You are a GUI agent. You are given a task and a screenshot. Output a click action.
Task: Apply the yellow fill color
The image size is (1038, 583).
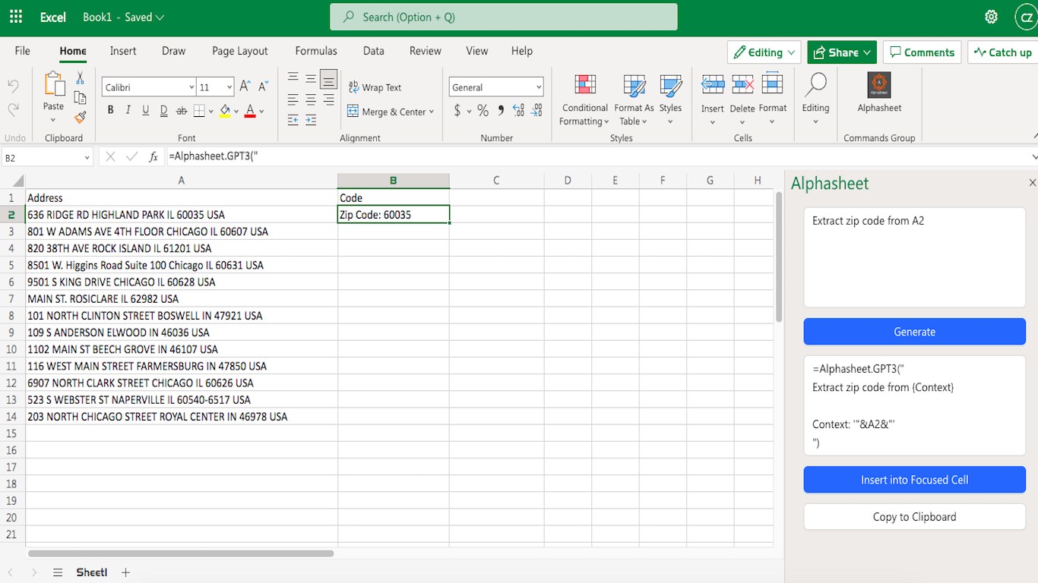point(225,111)
